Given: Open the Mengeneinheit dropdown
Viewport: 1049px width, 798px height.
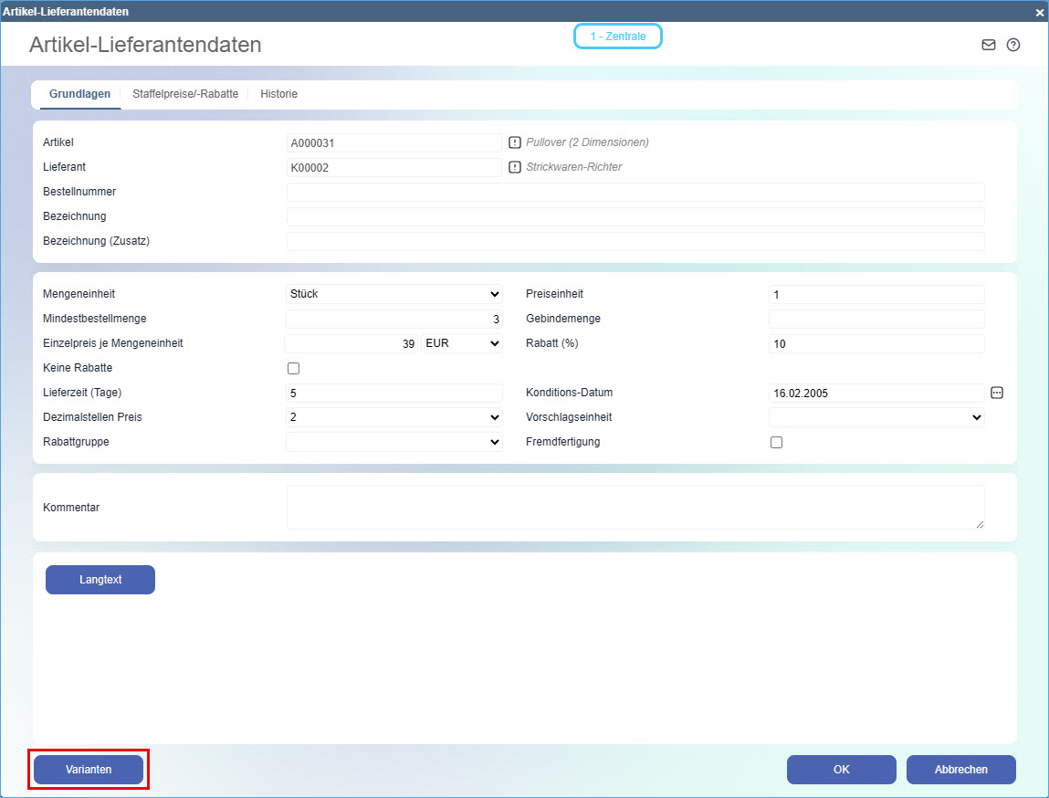Looking at the screenshot, I should (x=393, y=294).
